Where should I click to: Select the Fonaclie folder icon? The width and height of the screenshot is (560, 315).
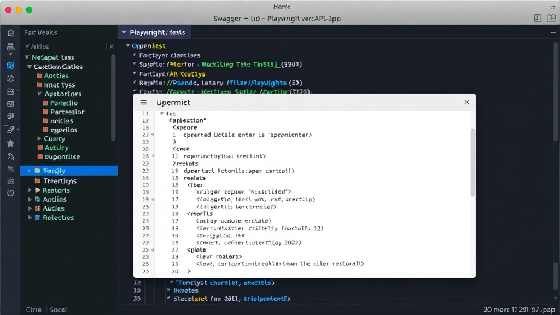pos(45,103)
